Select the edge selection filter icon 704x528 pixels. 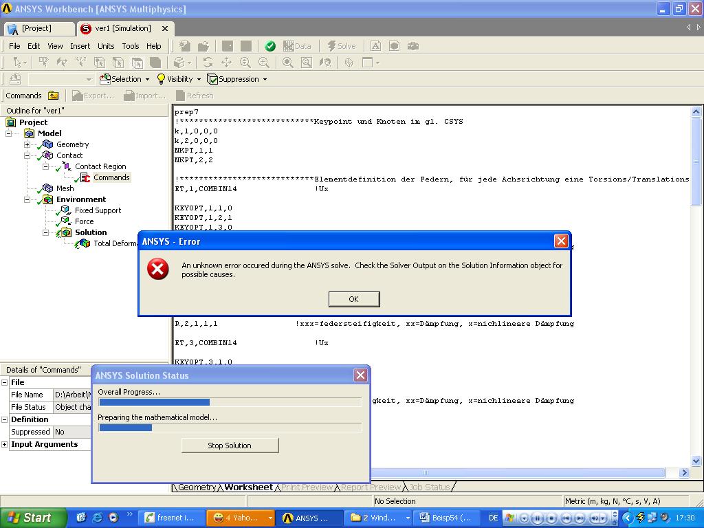[x=118, y=63]
